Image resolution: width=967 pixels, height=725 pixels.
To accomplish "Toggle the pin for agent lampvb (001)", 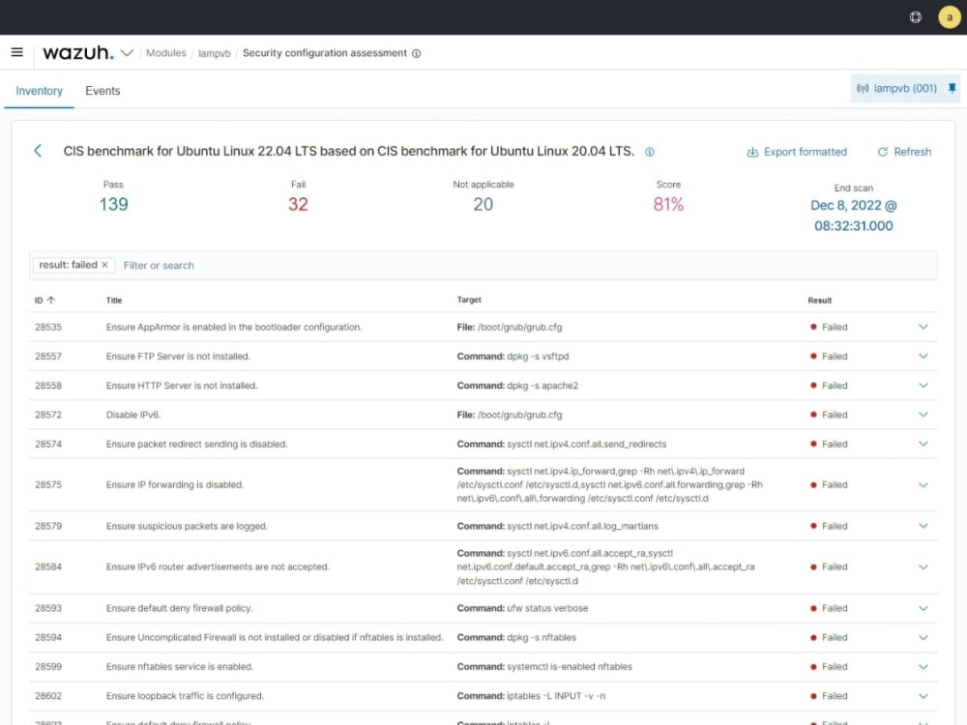I will 952,88.
